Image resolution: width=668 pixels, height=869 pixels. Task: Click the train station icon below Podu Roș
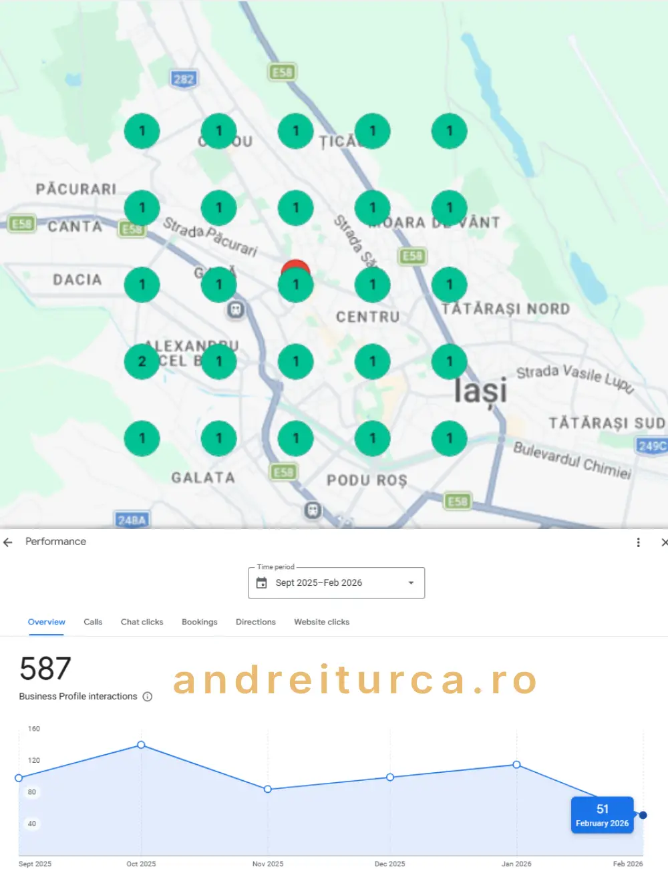(x=311, y=510)
